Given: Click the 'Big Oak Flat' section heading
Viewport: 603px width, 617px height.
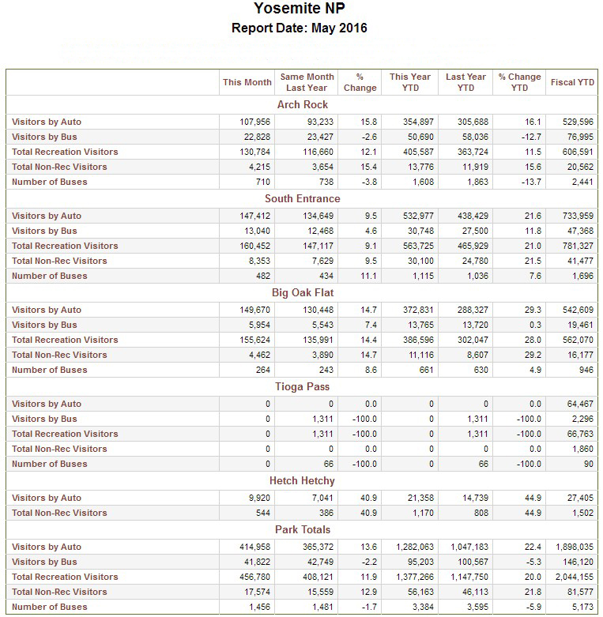Looking at the screenshot, I should click(302, 293).
